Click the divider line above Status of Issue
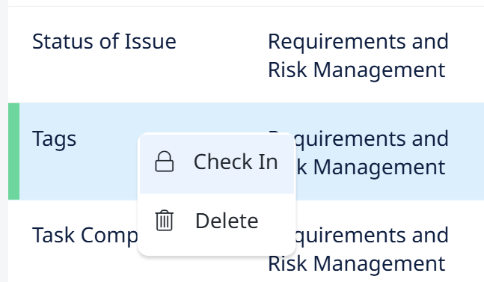484x282 pixels. coord(246,6)
